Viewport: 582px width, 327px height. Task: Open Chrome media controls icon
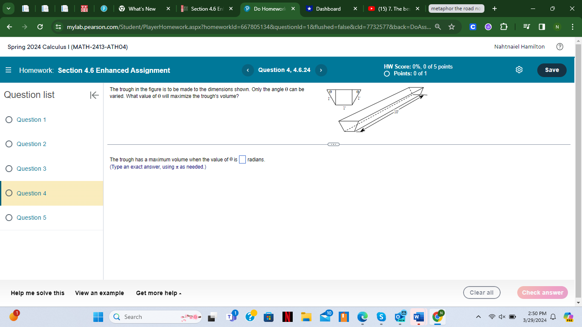coord(527,27)
